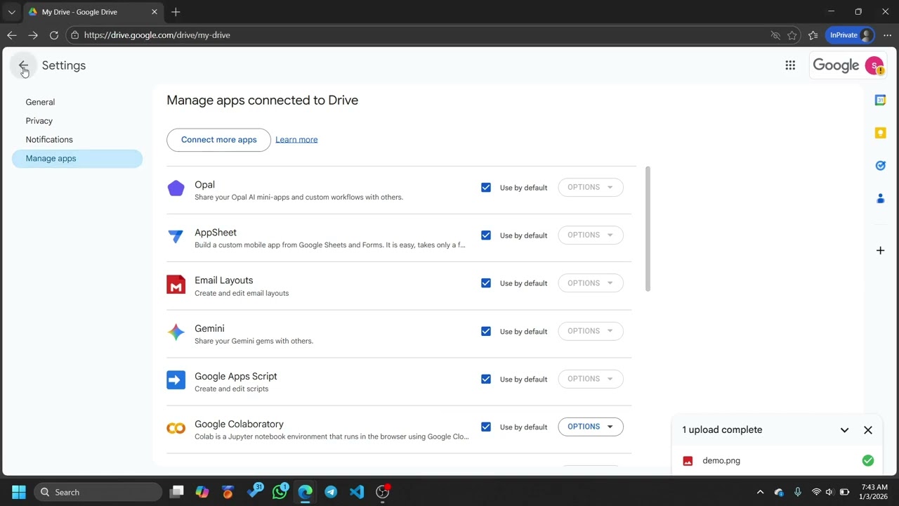The image size is (899, 506).
Task: Open the Options dropdown for Opal
Action: coord(591,188)
